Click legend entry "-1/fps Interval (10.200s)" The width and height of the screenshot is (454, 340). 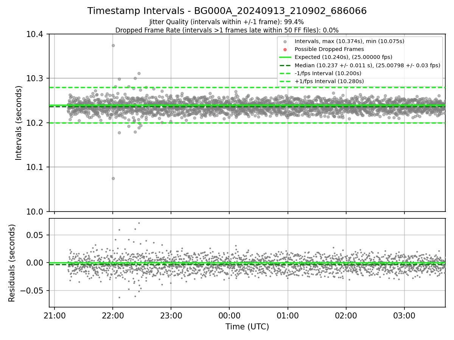click(x=328, y=73)
